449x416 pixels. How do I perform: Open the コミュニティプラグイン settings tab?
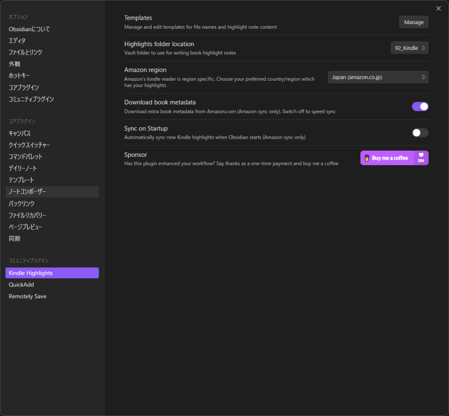(x=52, y=99)
